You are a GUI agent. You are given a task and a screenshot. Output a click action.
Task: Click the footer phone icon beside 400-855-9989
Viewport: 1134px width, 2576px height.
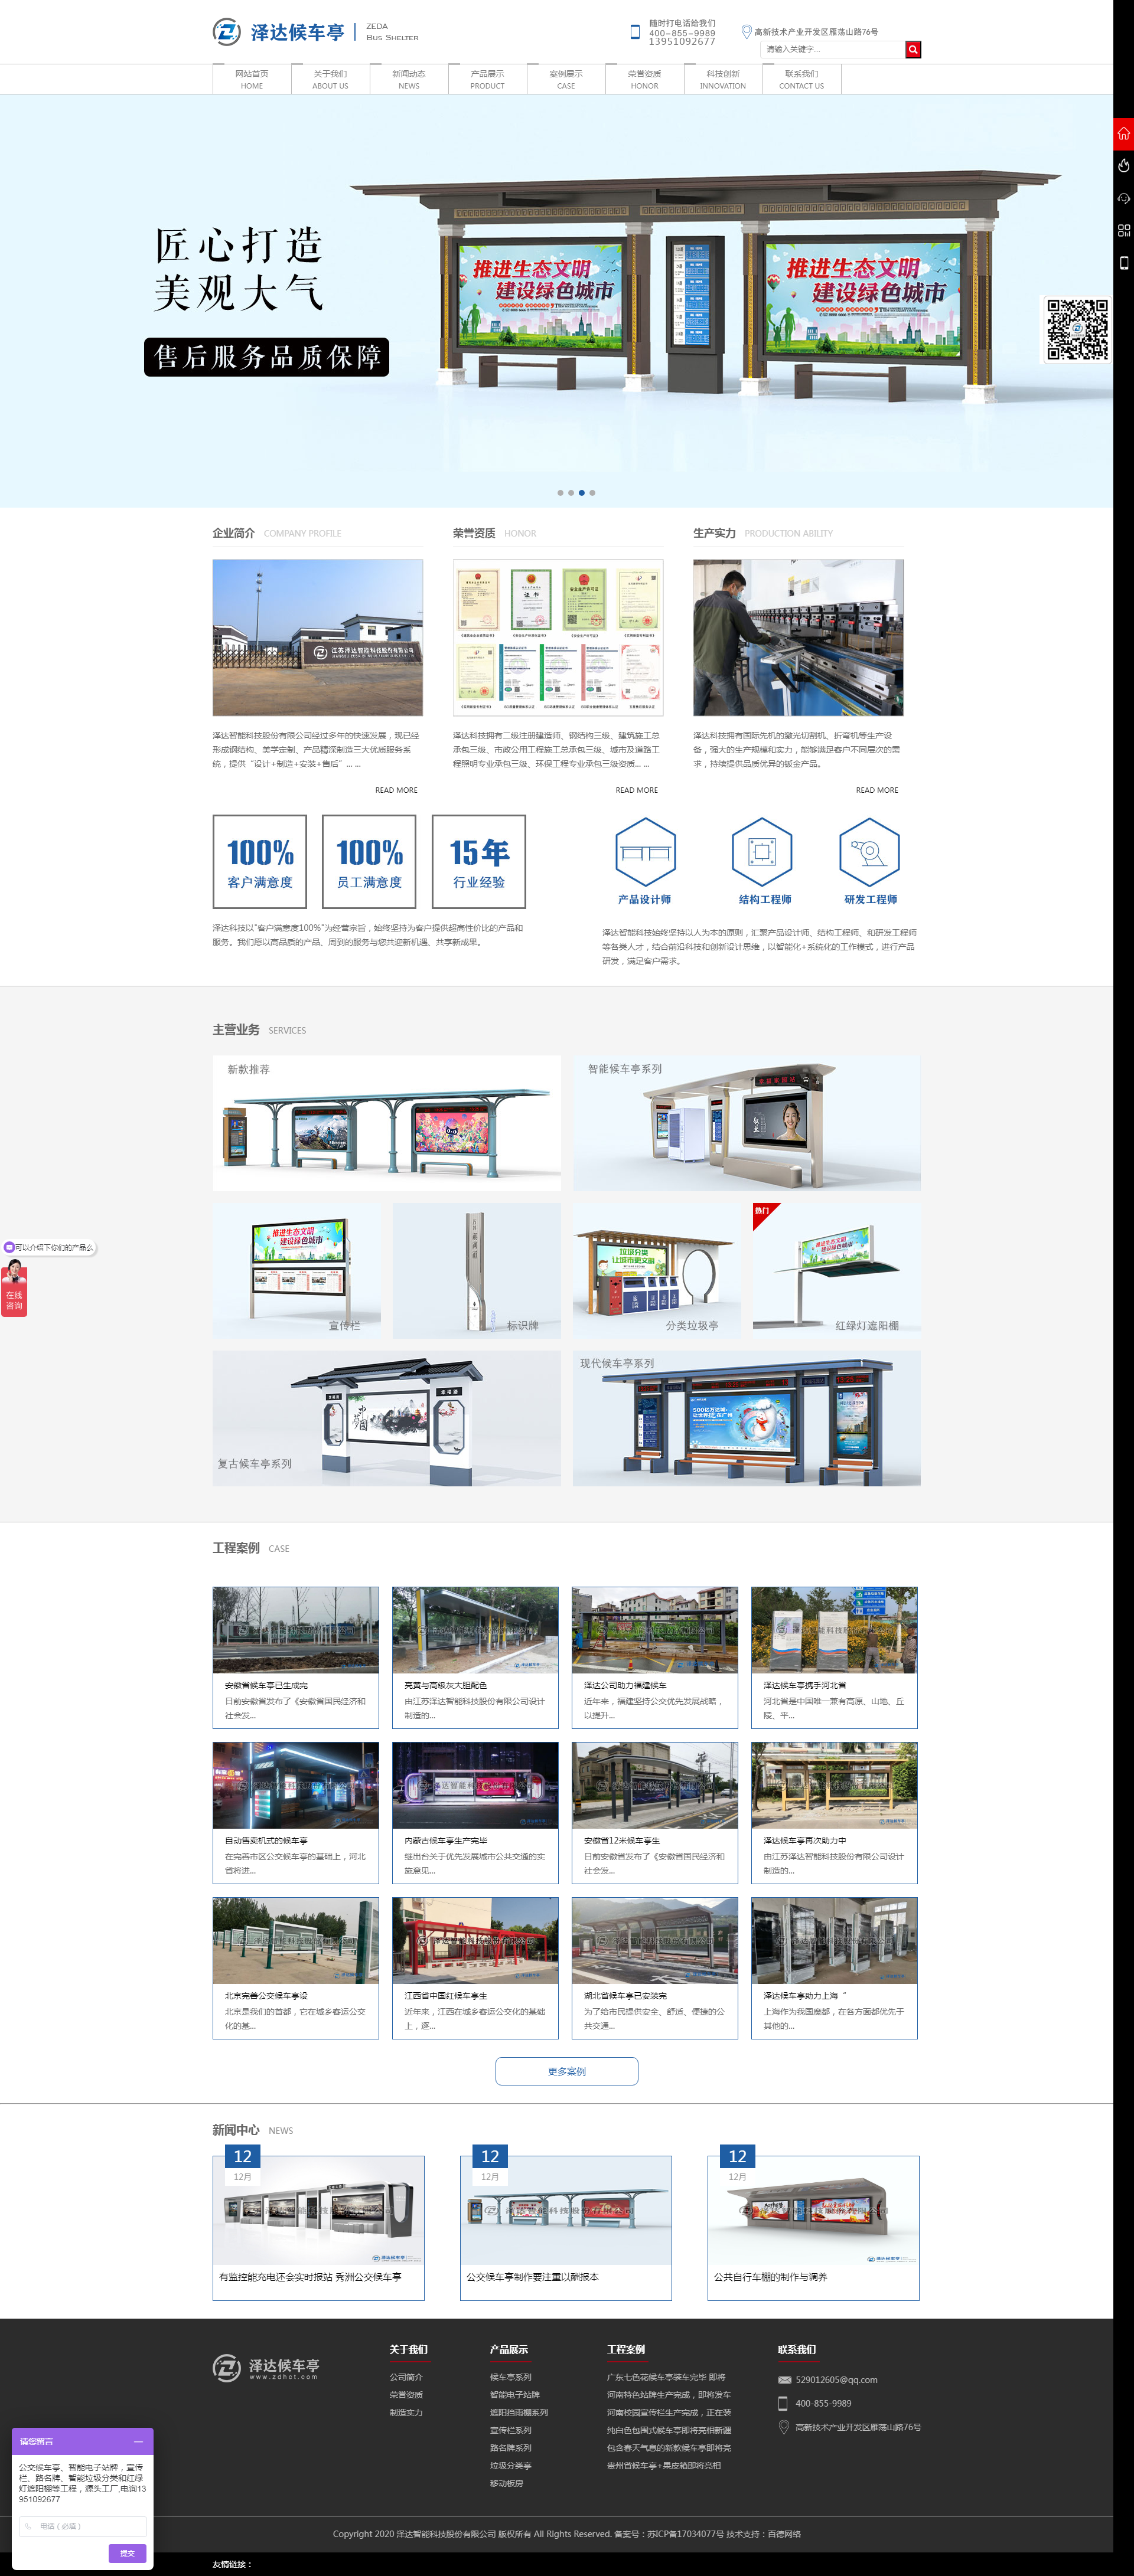tap(784, 2403)
